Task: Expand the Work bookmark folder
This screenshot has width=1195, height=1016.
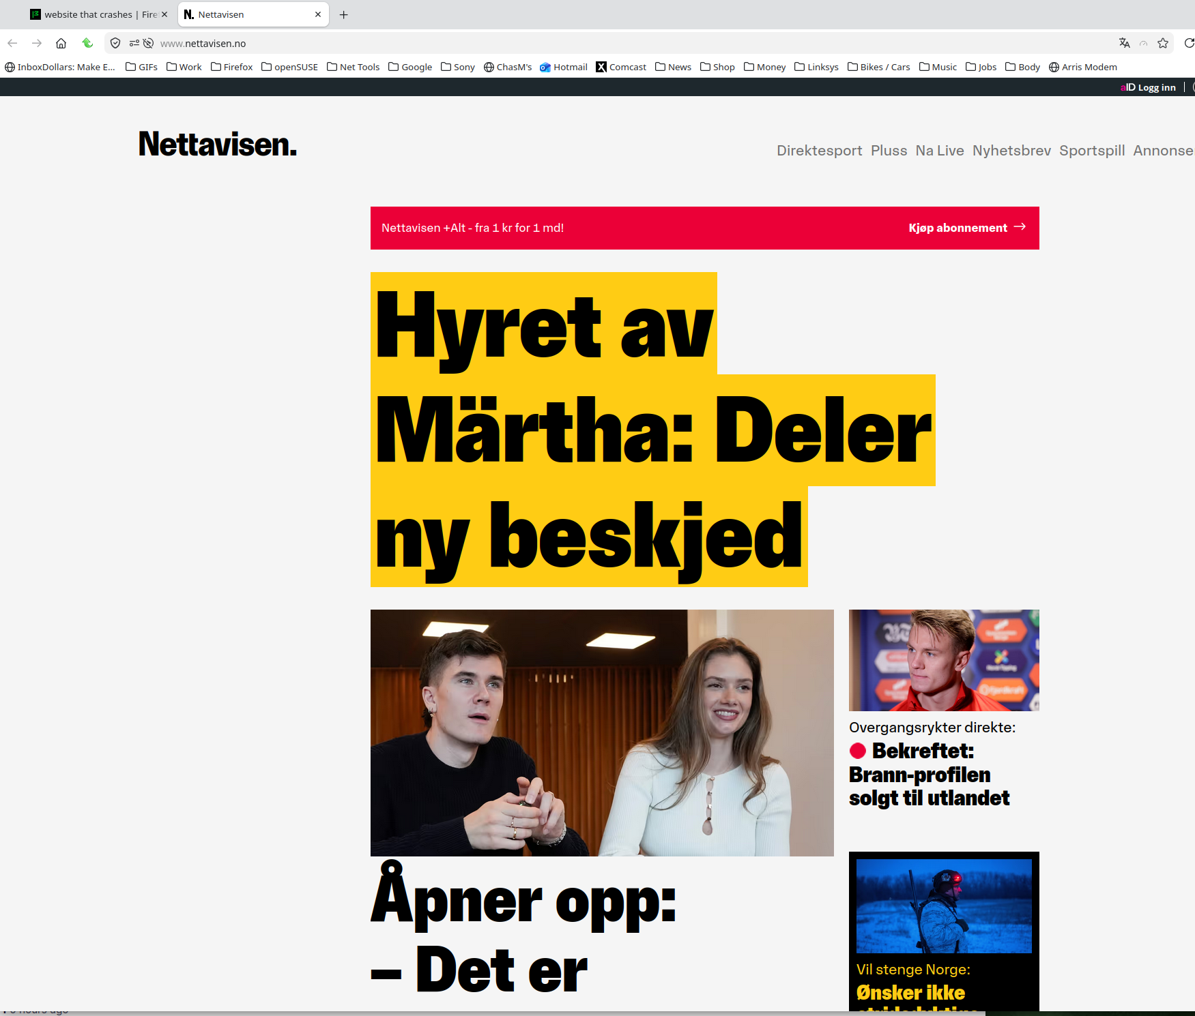Action: (184, 67)
